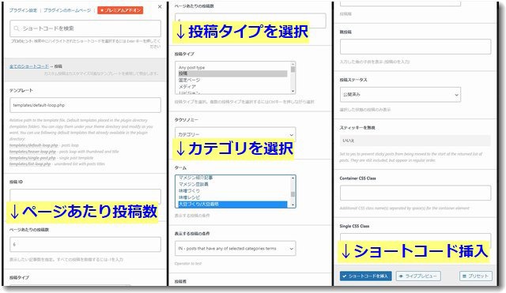This screenshot has width=506, height=293.
Task: Toggle スティッキーを無視 switch showing いいえ
Action: [x=415, y=141]
